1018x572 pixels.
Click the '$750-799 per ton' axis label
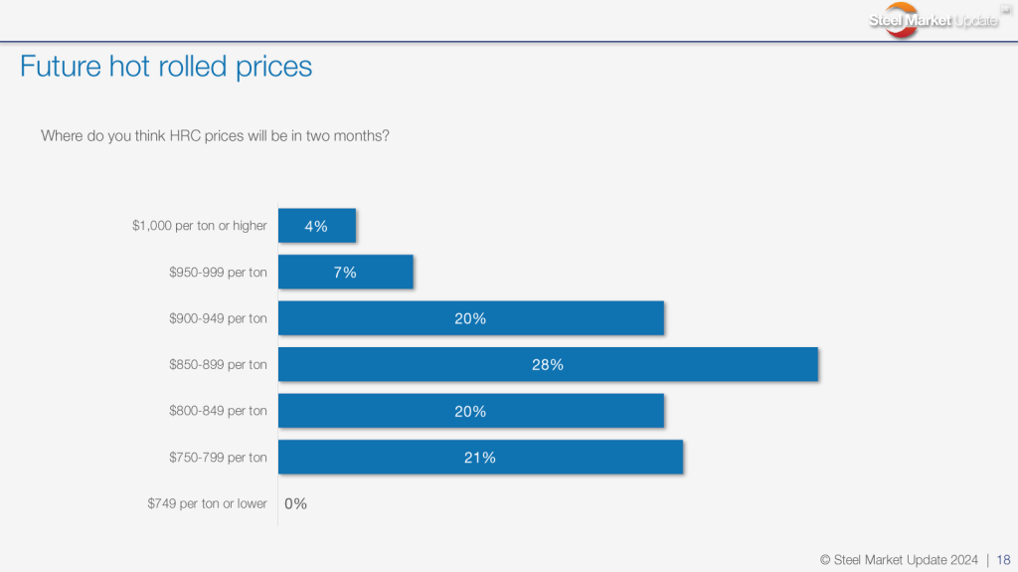click(218, 458)
